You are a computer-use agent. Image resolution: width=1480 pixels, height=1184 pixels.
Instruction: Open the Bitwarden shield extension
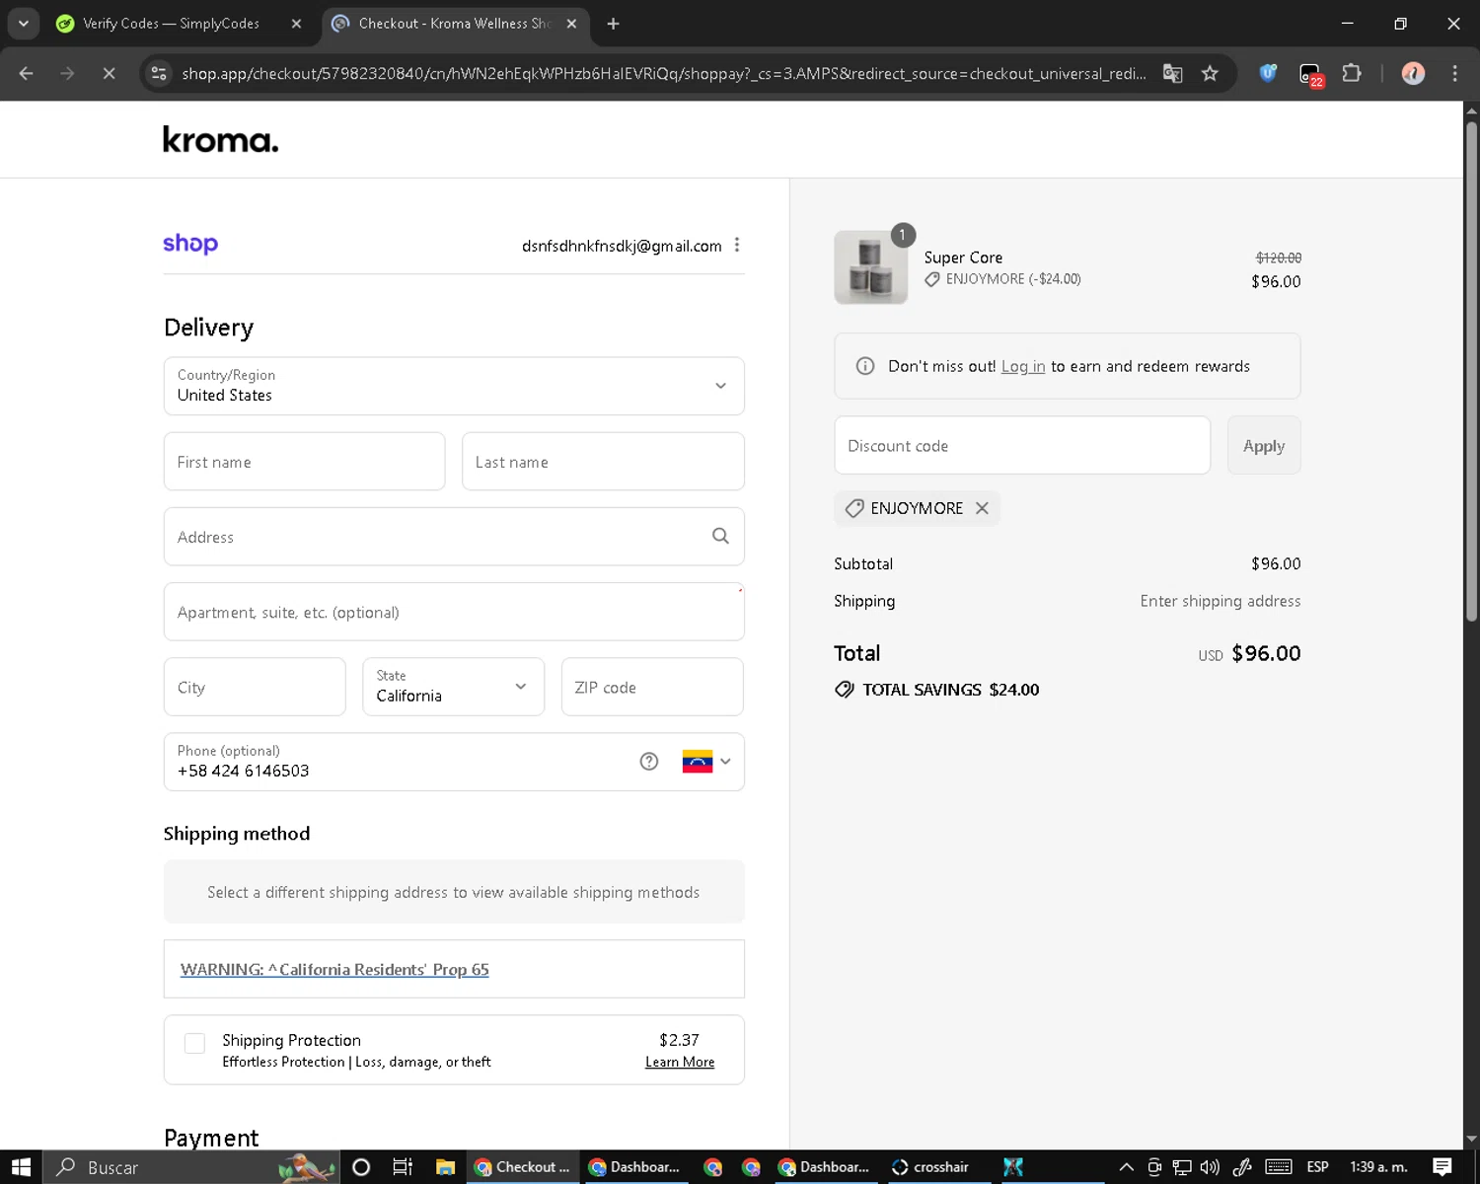[x=1268, y=72]
